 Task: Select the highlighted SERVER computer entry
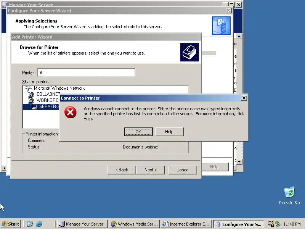pyautogui.click(x=49, y=106)
